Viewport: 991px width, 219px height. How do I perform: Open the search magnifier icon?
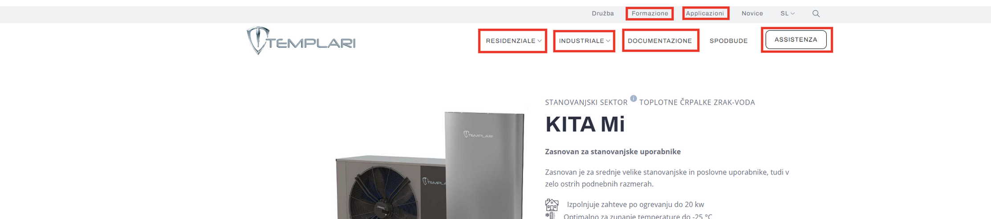pyautogui.click(x=816, y=14)
